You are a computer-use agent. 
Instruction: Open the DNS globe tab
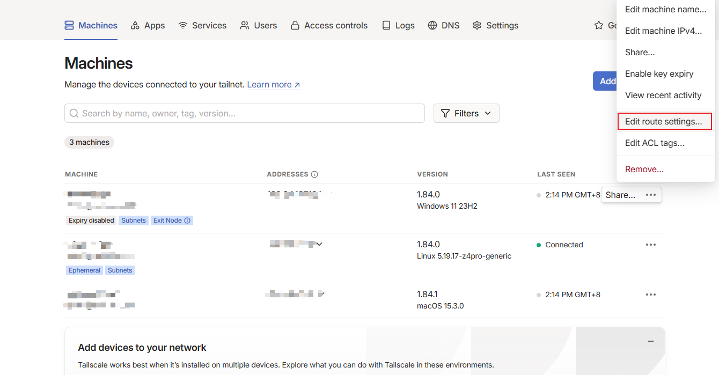432,25
